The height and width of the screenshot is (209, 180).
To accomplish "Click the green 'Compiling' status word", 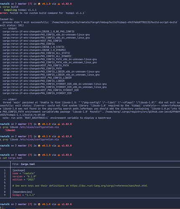I will 10,10.
